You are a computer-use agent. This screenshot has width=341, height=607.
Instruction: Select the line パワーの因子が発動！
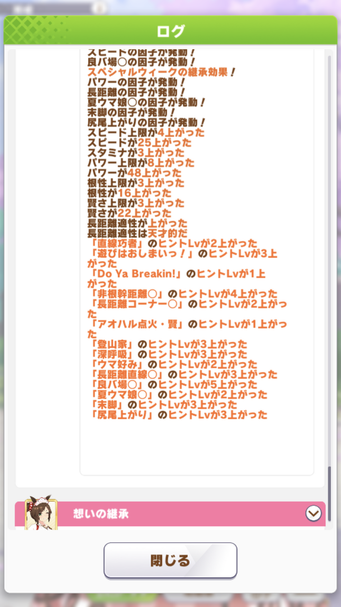point(136,82)
